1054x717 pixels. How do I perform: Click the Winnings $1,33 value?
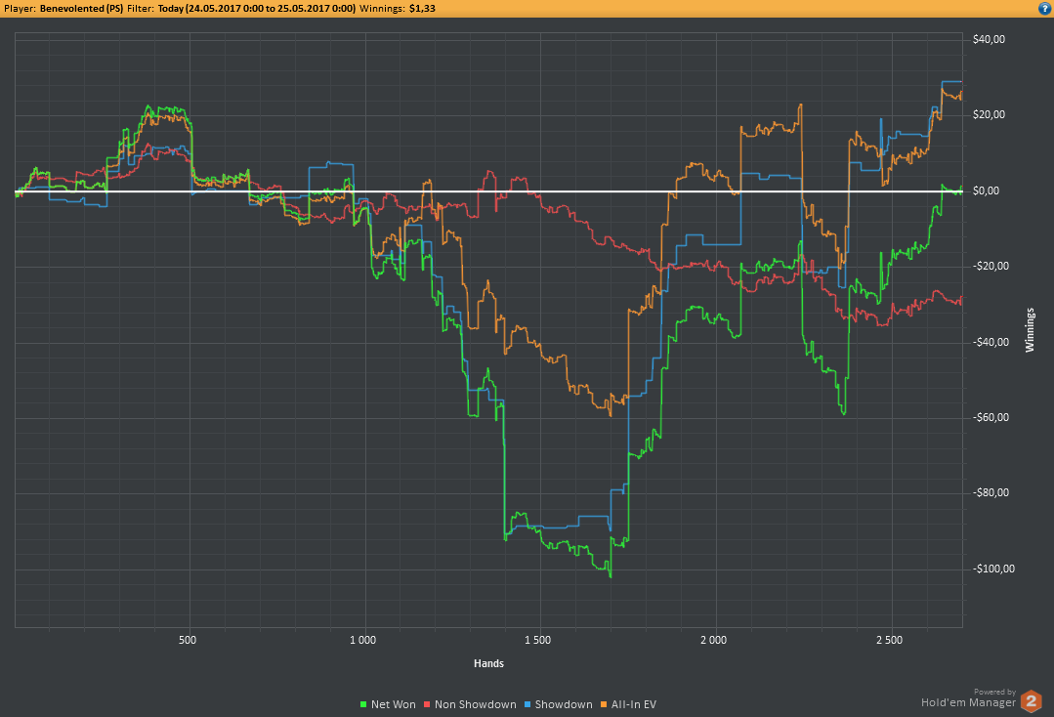point(422,9)
